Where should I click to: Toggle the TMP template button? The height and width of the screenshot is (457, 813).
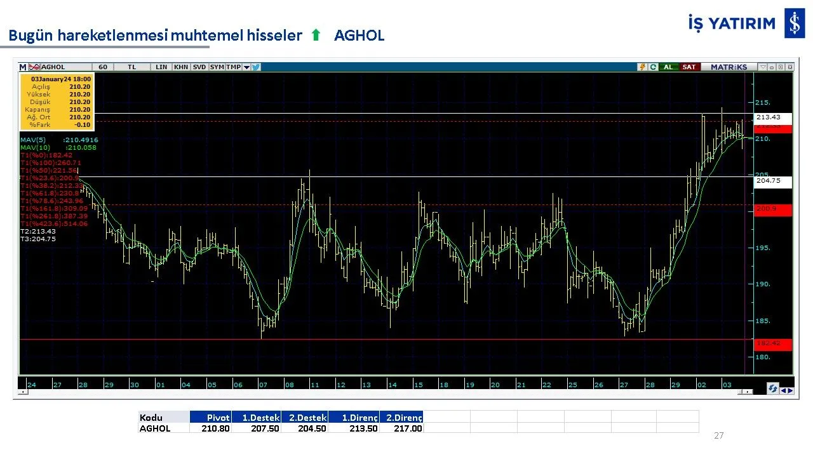[233, 67]
